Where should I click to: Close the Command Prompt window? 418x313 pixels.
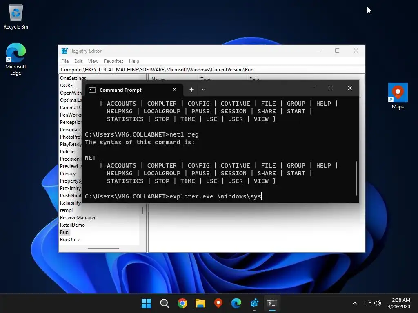(x=350, y=88)
